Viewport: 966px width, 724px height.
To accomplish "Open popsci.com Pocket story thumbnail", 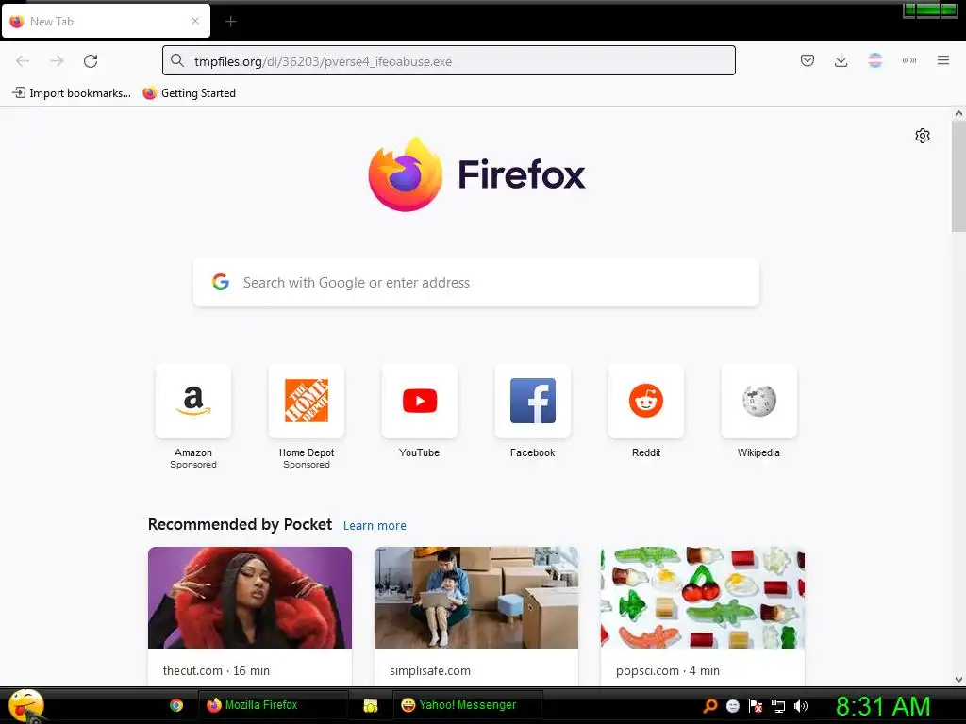I will (703, 597).
